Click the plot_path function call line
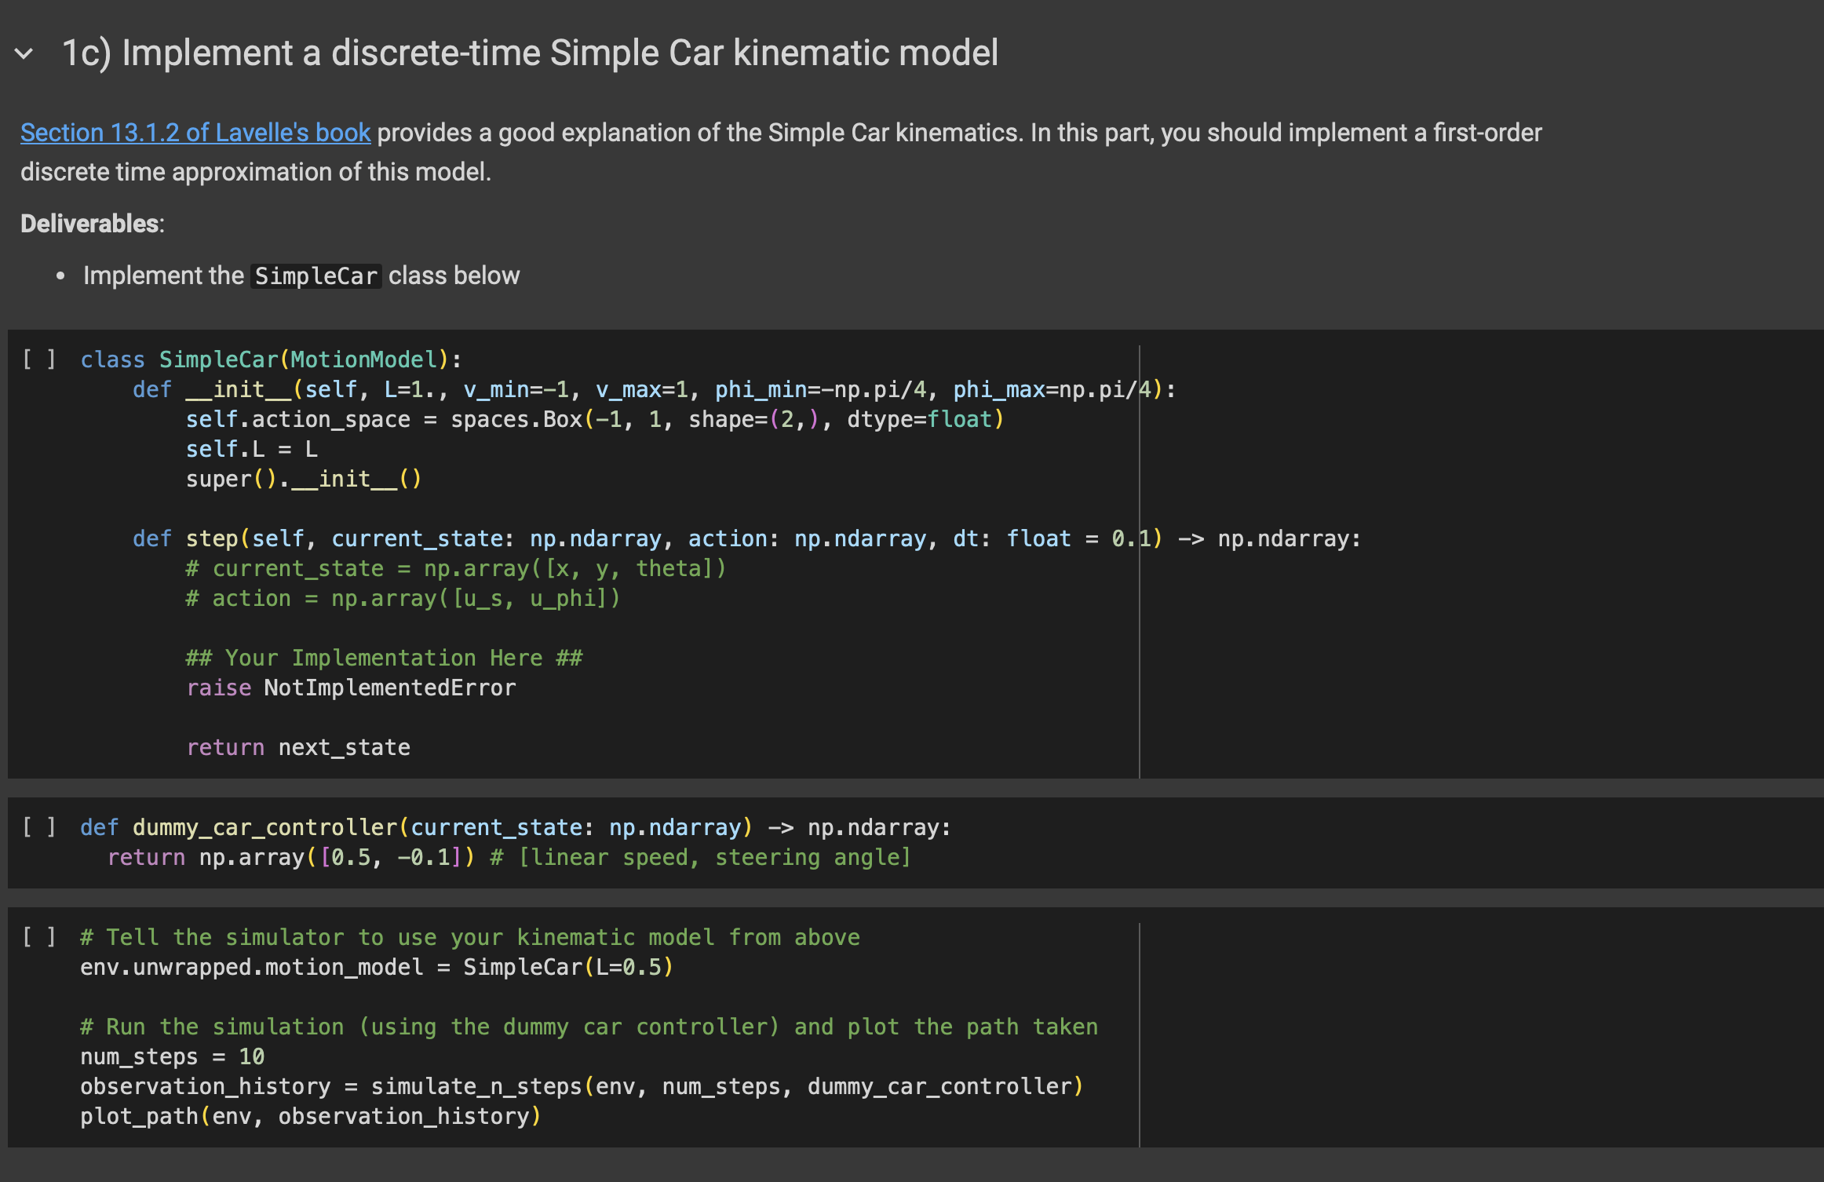This screenshot has width=1824, height=1182. [310, 1115]
